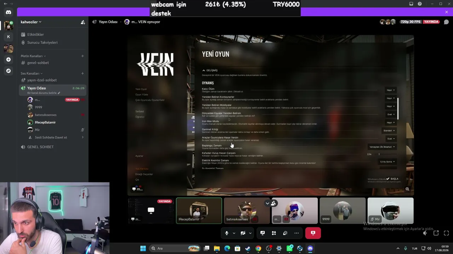Viewport: 453px width, 254px height.
Task: Click the stream volume speaker icon
Action: [x=425, y=233]
